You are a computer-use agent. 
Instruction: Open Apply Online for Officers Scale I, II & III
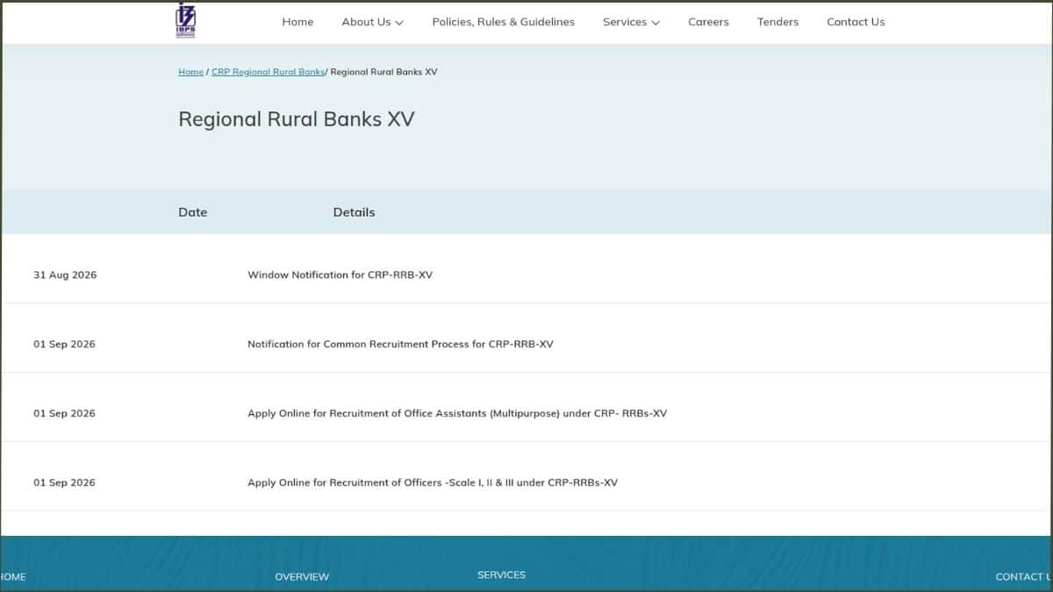tap(433, 483)
